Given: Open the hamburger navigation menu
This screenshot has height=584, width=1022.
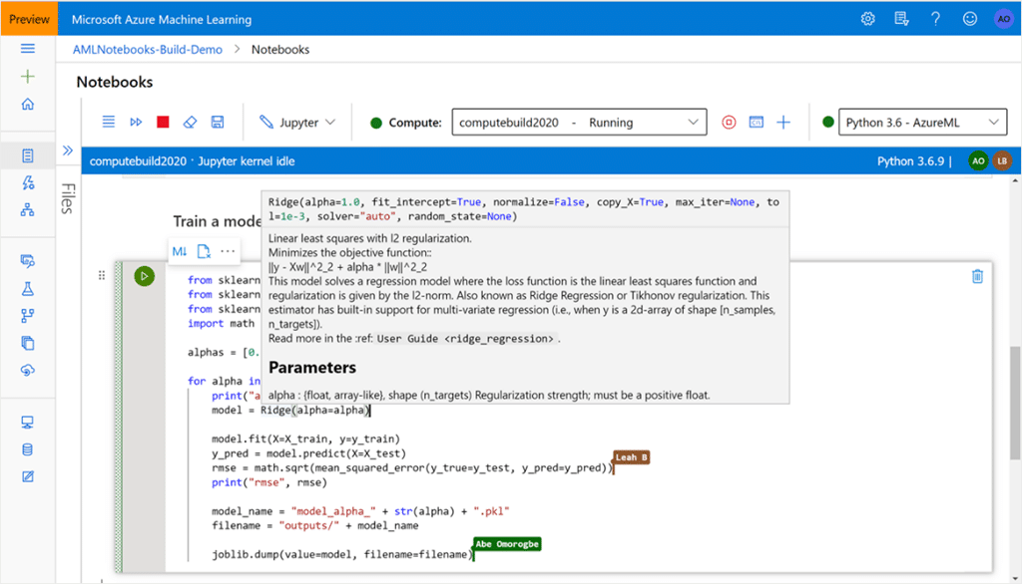Looking at the screenshot, I should pyautogui.click(x=27, y=49).
